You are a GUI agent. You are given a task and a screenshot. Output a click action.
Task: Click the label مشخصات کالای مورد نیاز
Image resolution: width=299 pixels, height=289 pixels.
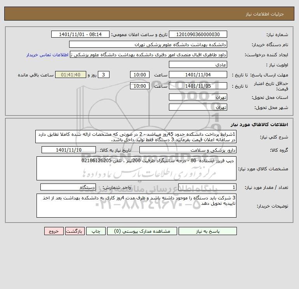(x=263, y=169)
